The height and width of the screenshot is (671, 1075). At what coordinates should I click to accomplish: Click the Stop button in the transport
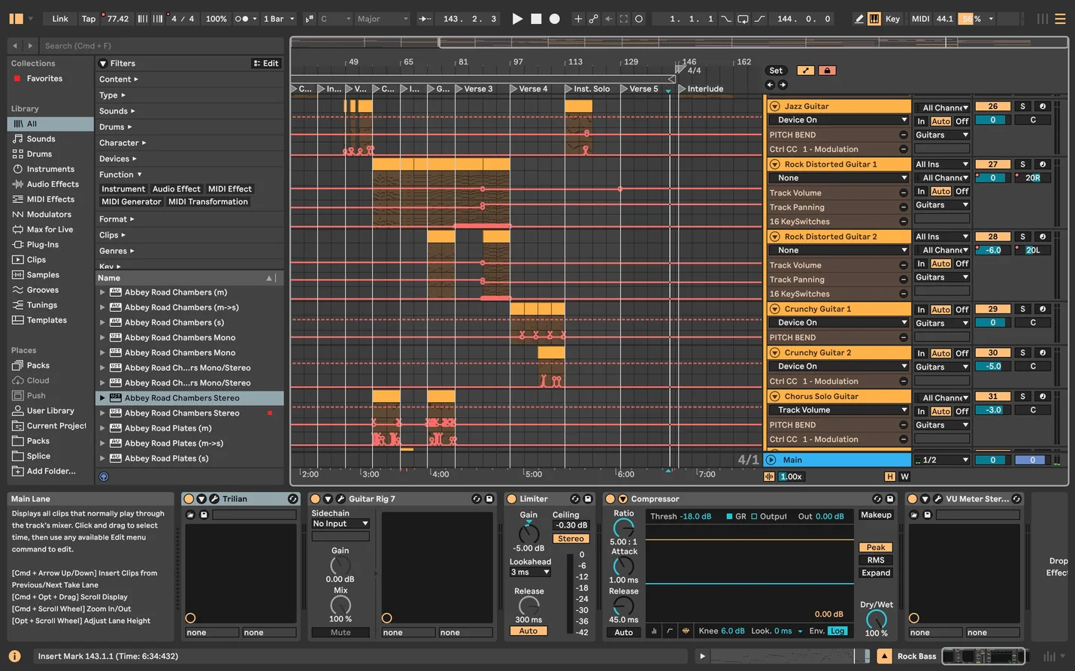point(536,19)
